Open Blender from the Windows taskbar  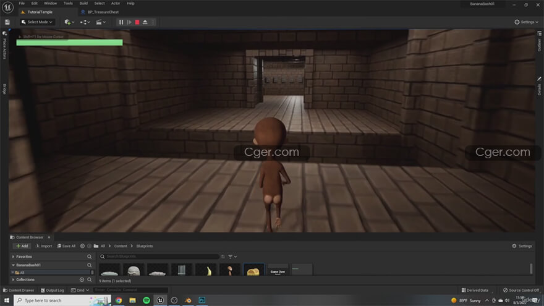pyautogui.click(x=188, y=300)
